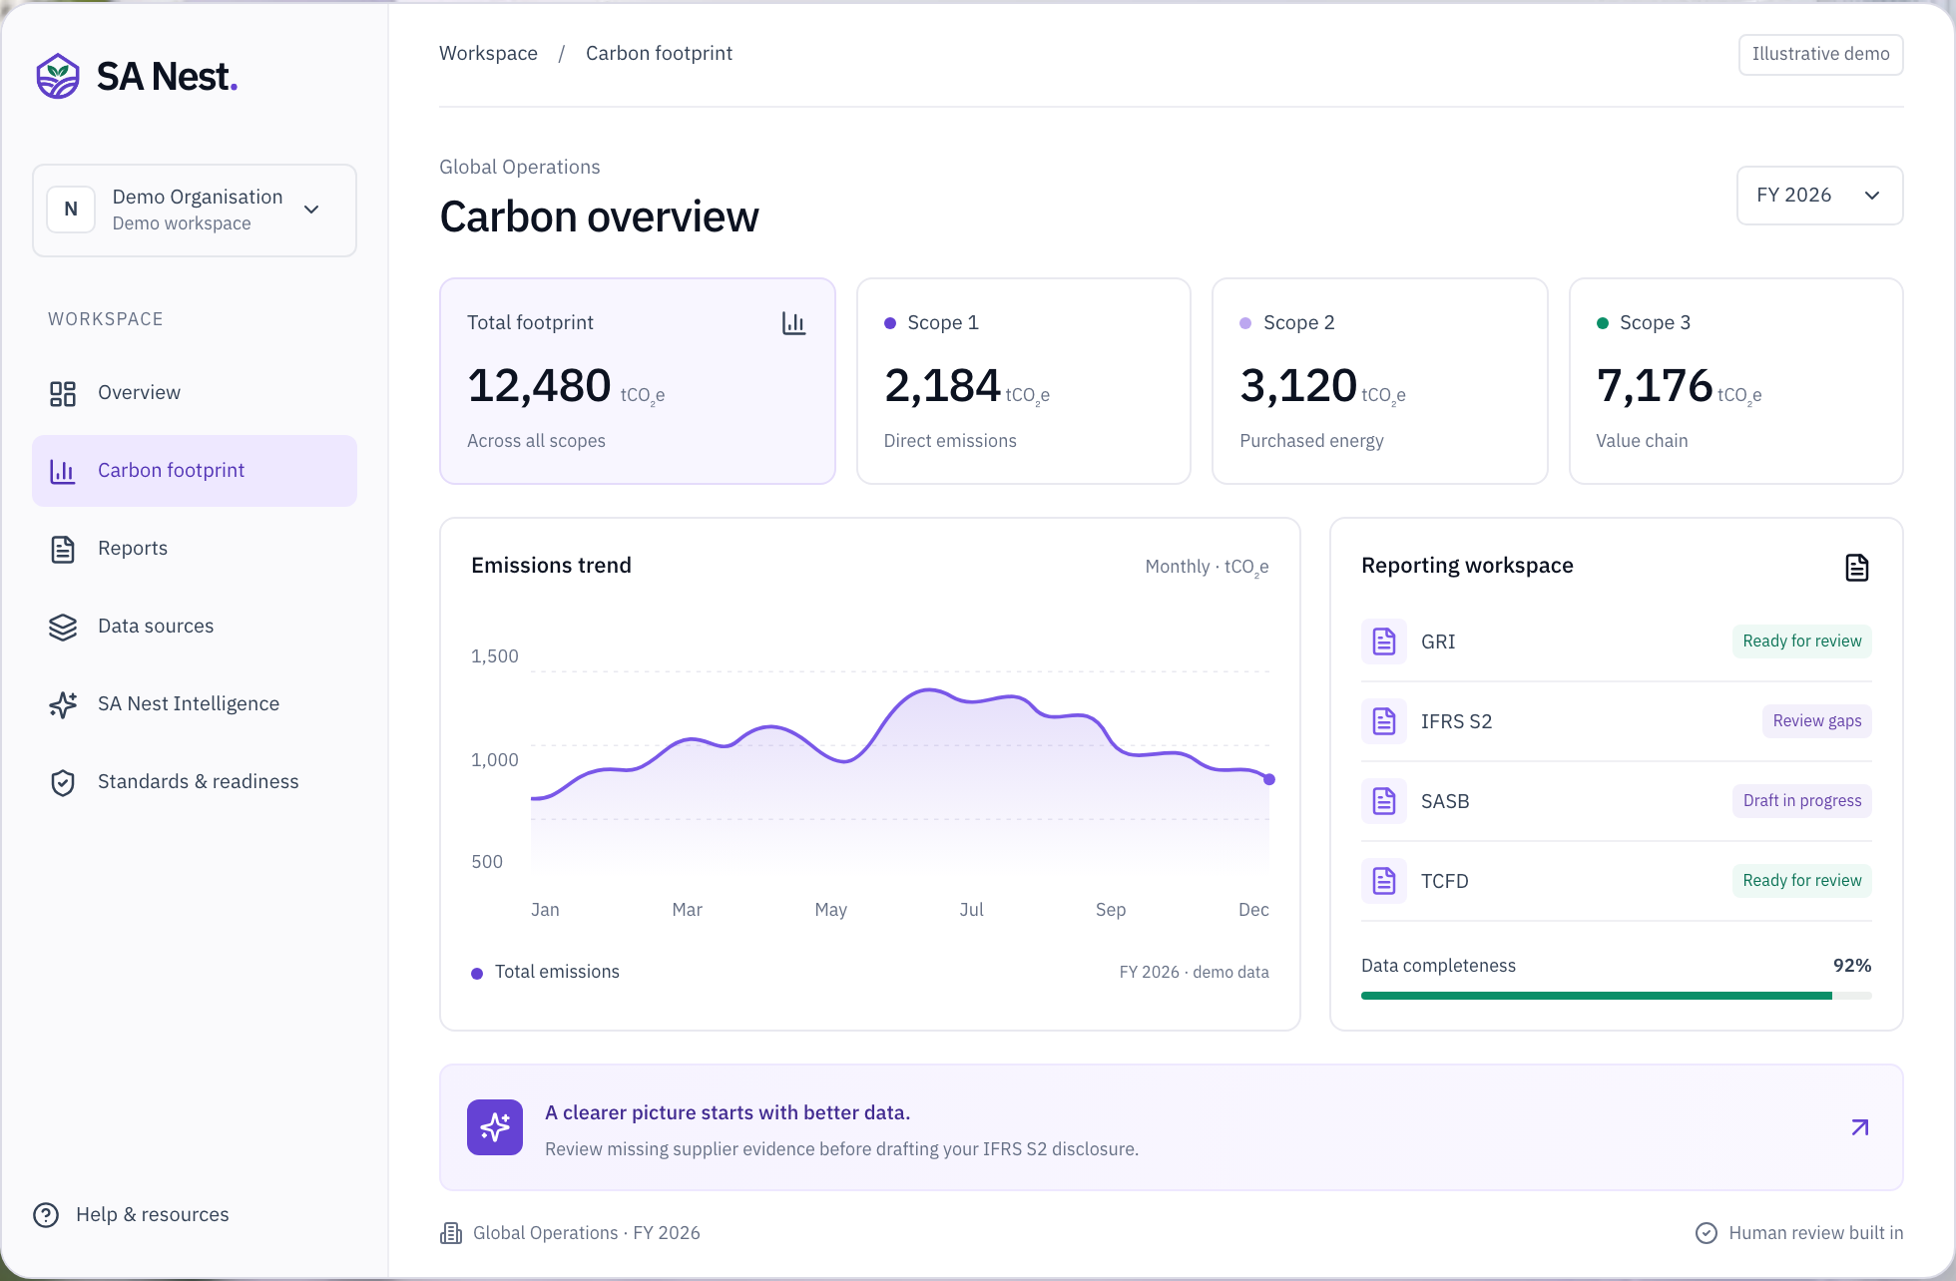This screenshot has width=1956, height=1281.
Task: Click the Workspace breadcrumb link
Action: [488, 53]
